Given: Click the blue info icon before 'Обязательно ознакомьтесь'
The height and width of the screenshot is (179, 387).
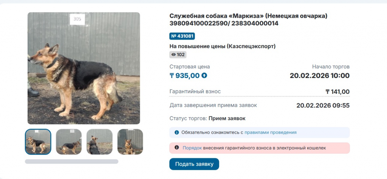Looking at the screenshot, I should [176, 133].
